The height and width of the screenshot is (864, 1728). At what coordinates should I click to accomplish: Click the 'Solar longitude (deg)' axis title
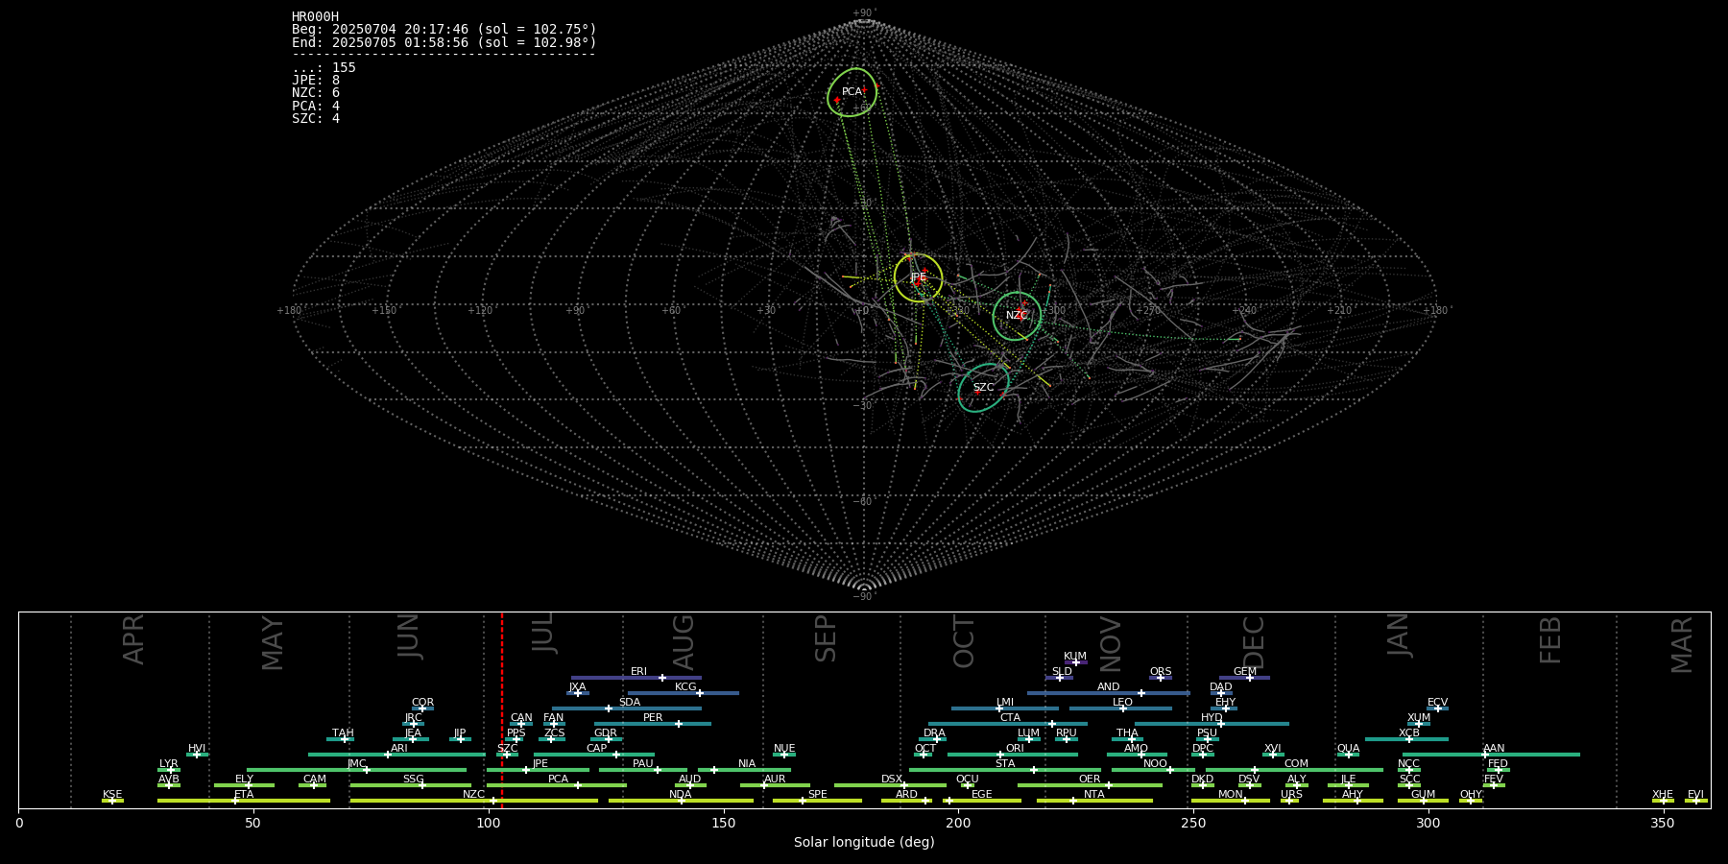pos(864,843)
